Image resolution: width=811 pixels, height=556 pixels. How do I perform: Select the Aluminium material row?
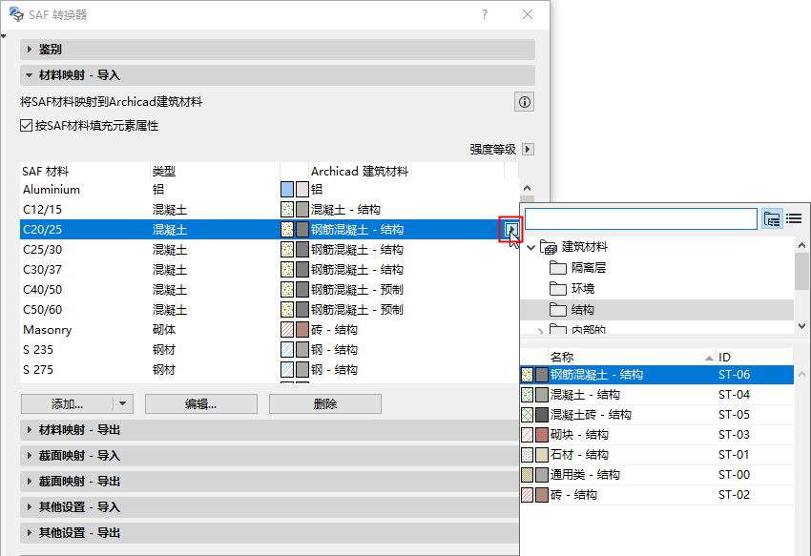coord(269,189)
